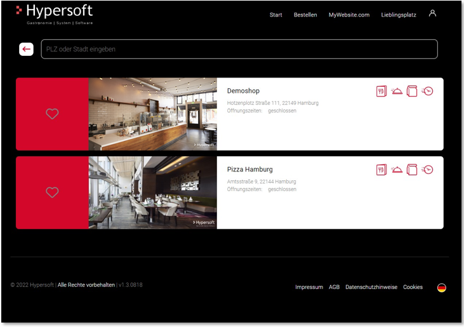464x327 pixels.
Task: Click the fast clock icon for Pizza Hamburg
Action: tap(427, 170)
